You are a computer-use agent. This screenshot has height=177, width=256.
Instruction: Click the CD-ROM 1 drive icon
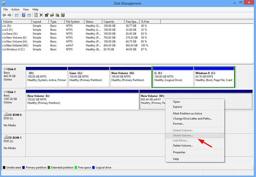[6, 137]
